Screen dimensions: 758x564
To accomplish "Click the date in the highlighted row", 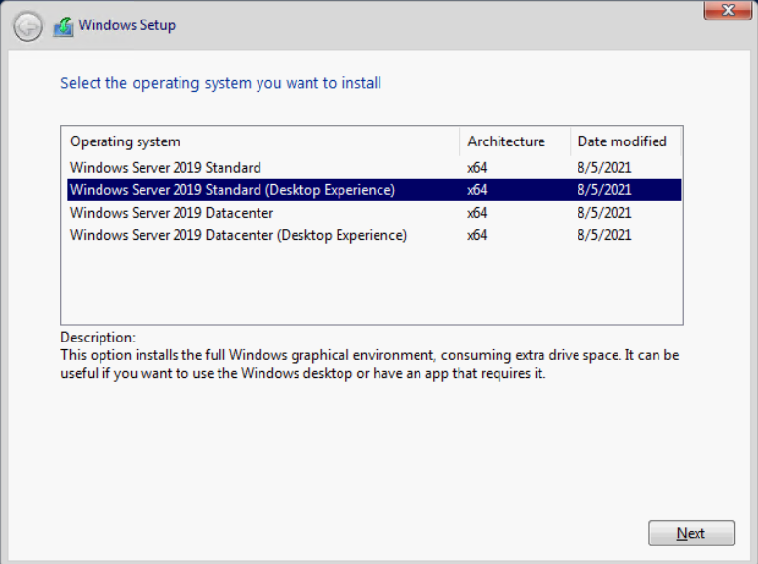I will pyautogui.click(x=604, y=190).
